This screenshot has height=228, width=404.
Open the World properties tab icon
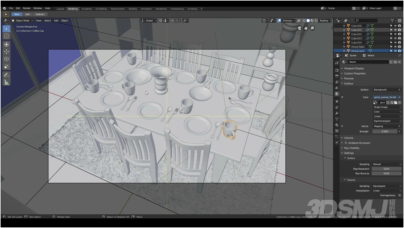[337, 94]
